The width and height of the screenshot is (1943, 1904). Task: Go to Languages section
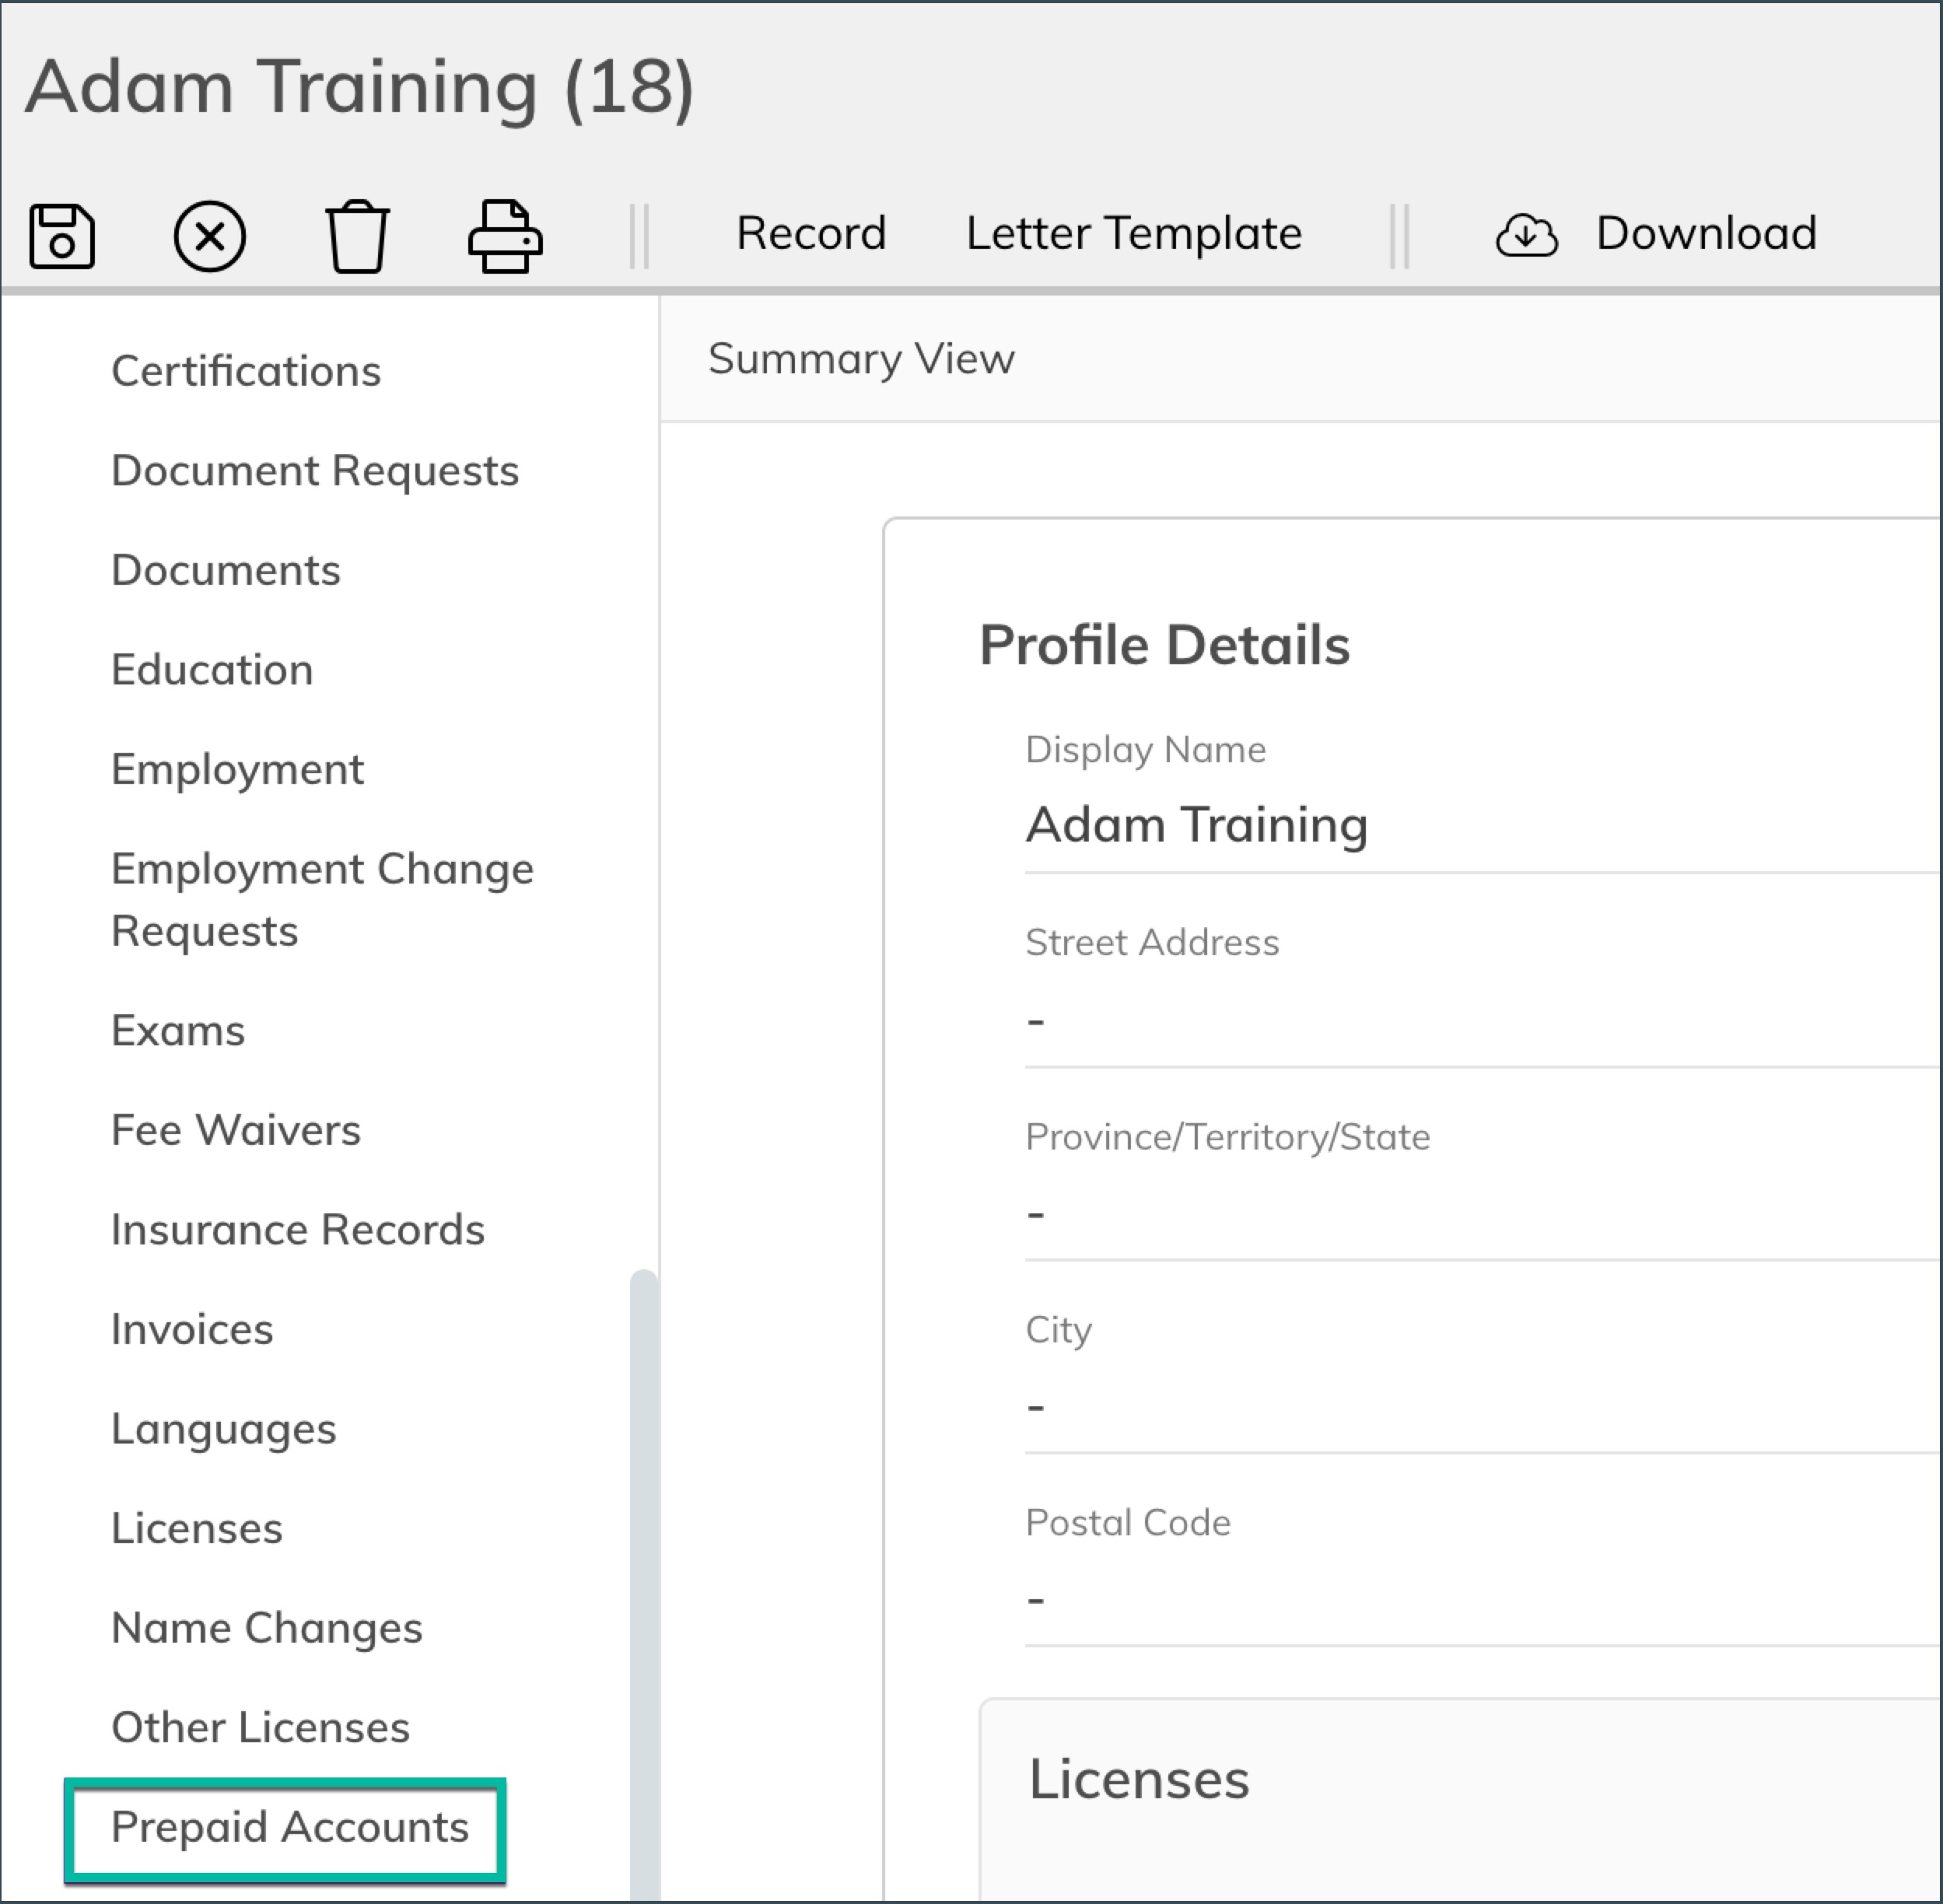coord(224,1431)
